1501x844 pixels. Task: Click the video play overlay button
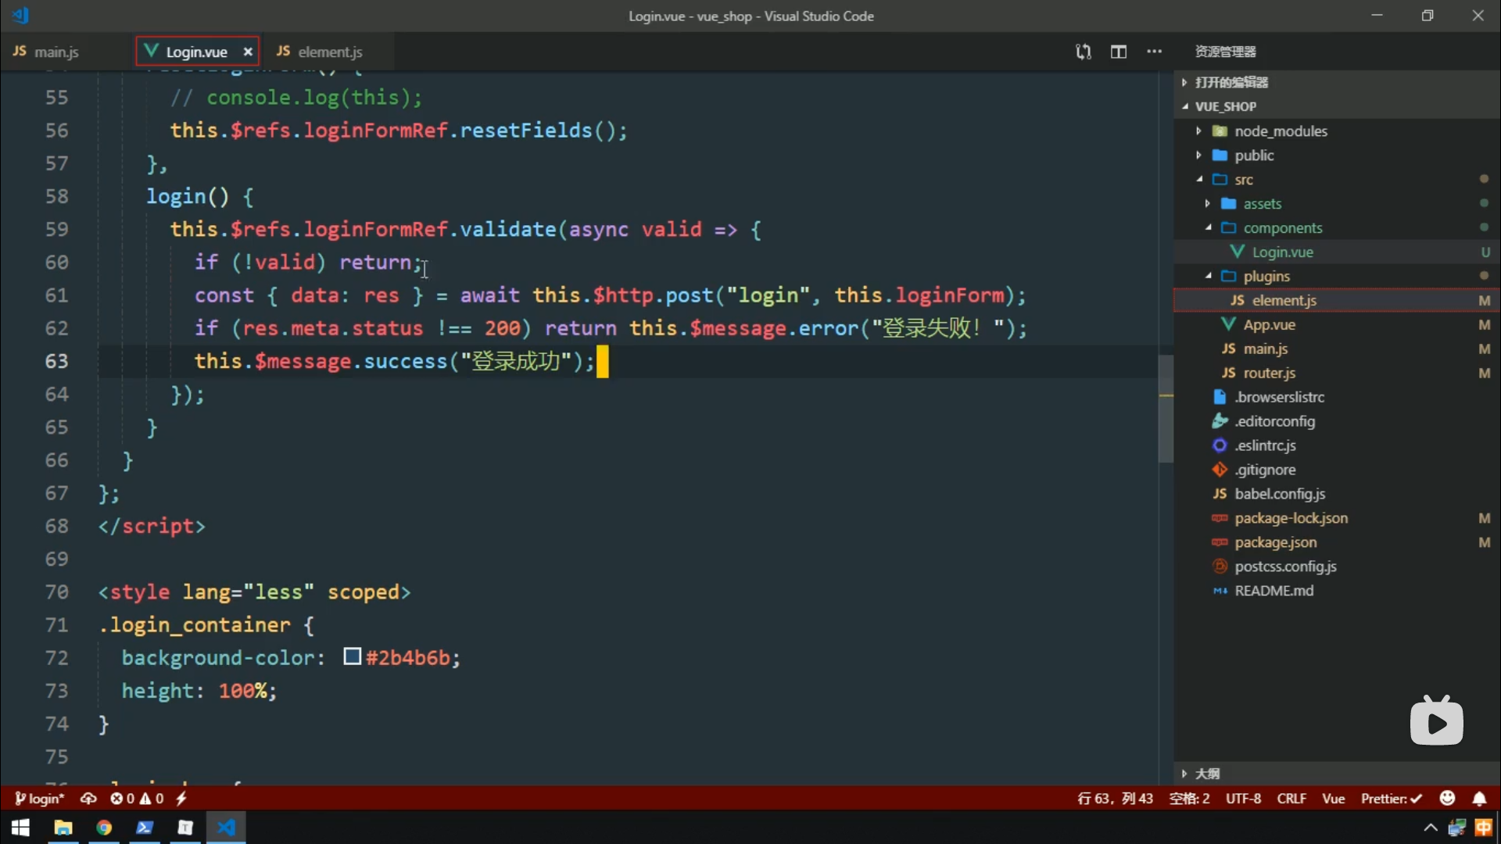[x=1436, y=721]
